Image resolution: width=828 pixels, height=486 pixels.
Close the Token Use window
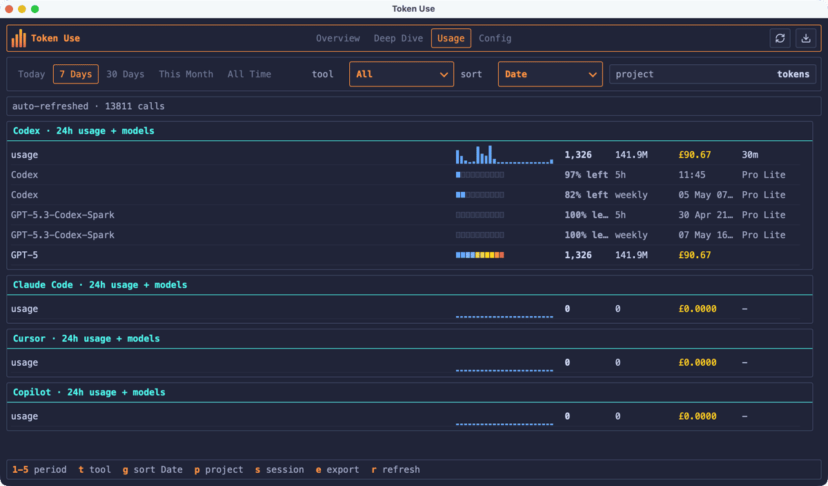pos(9,9)
